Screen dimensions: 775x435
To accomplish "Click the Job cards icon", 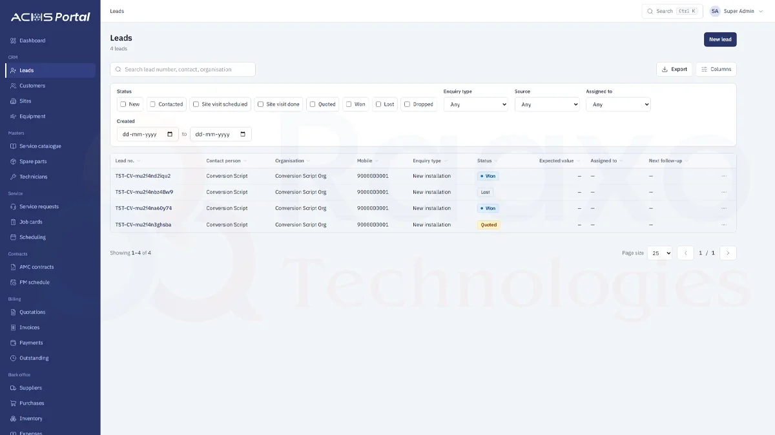I will [13, 222].
